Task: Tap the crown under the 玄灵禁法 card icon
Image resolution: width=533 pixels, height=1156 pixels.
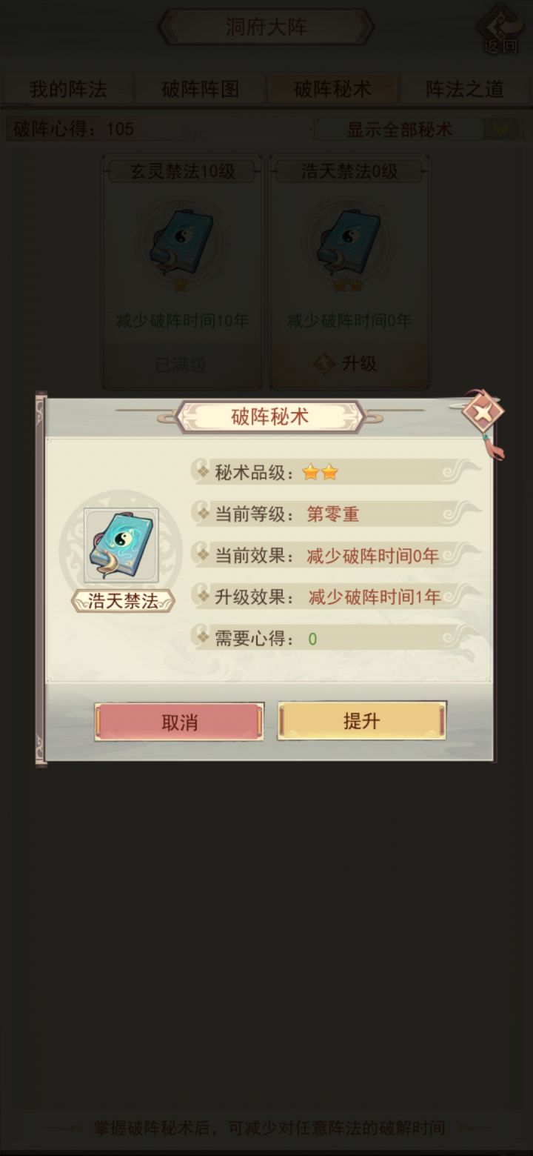Action: pos(181,285)
